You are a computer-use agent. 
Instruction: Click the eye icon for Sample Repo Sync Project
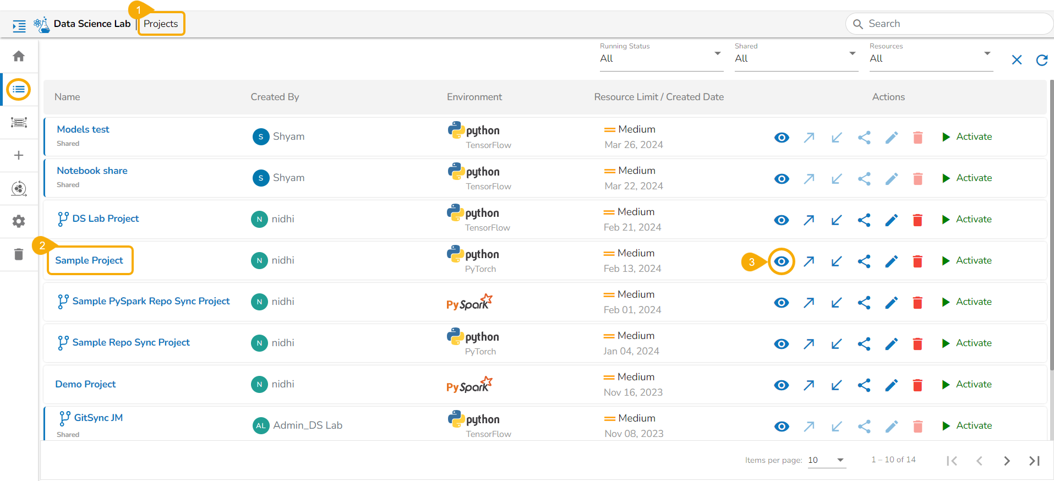point(781,344)
